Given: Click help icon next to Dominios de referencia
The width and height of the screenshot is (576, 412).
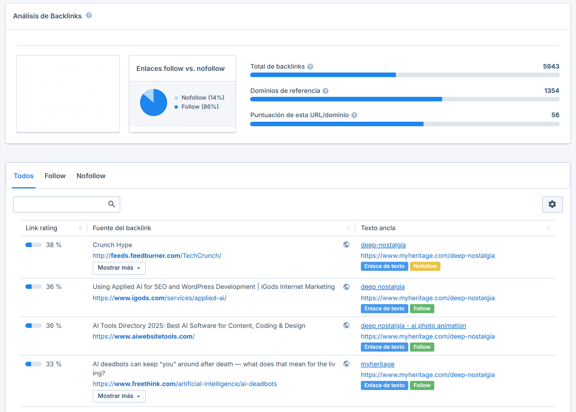Looking at the screenshot, I should coord(325,91).
